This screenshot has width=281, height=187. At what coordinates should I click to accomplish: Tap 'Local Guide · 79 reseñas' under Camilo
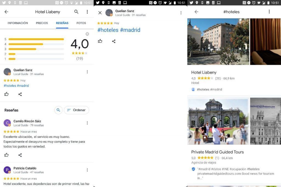point(29,125)
